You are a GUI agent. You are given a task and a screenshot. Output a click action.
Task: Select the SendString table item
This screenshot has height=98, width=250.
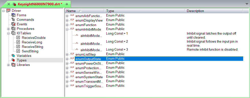pyautogui.click(x=30, y=51)
